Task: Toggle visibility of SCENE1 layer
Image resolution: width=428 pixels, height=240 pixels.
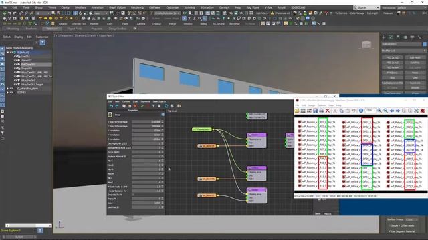Action: pos(11,93)
